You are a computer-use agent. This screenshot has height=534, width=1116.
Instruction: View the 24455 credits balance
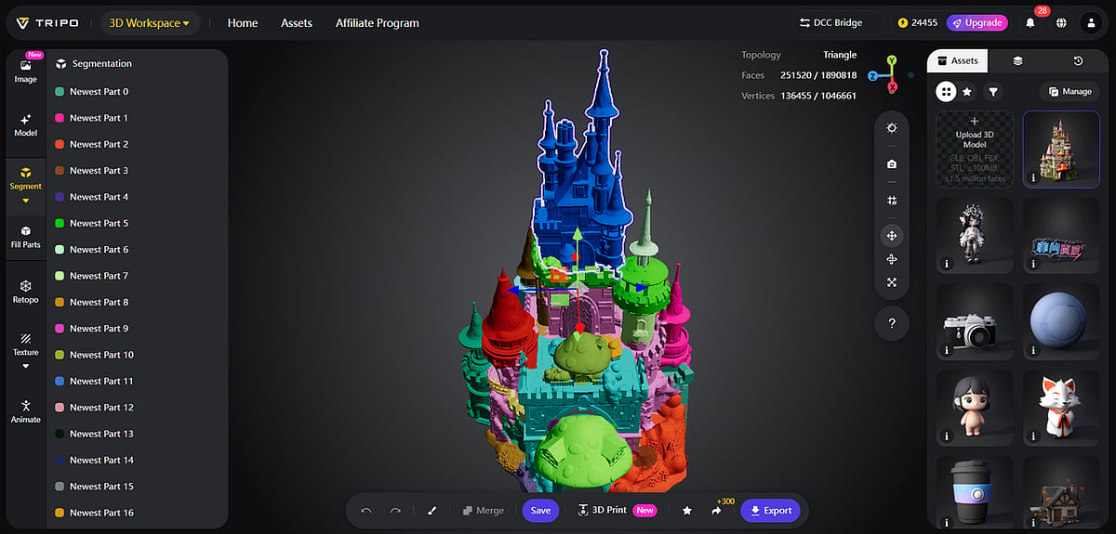(x=918, y=23)
